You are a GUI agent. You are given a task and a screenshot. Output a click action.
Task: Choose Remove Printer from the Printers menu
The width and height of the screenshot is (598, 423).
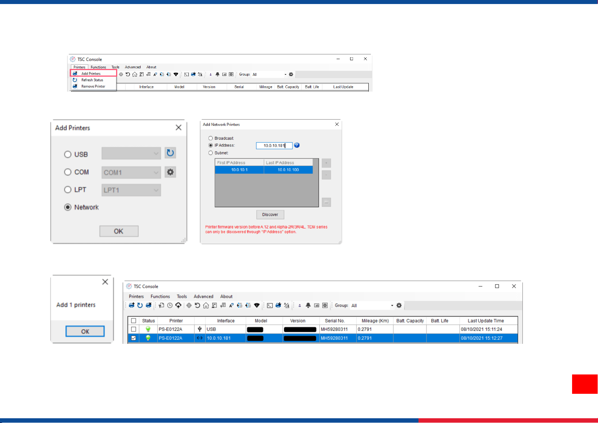click(x=94, y=86)
